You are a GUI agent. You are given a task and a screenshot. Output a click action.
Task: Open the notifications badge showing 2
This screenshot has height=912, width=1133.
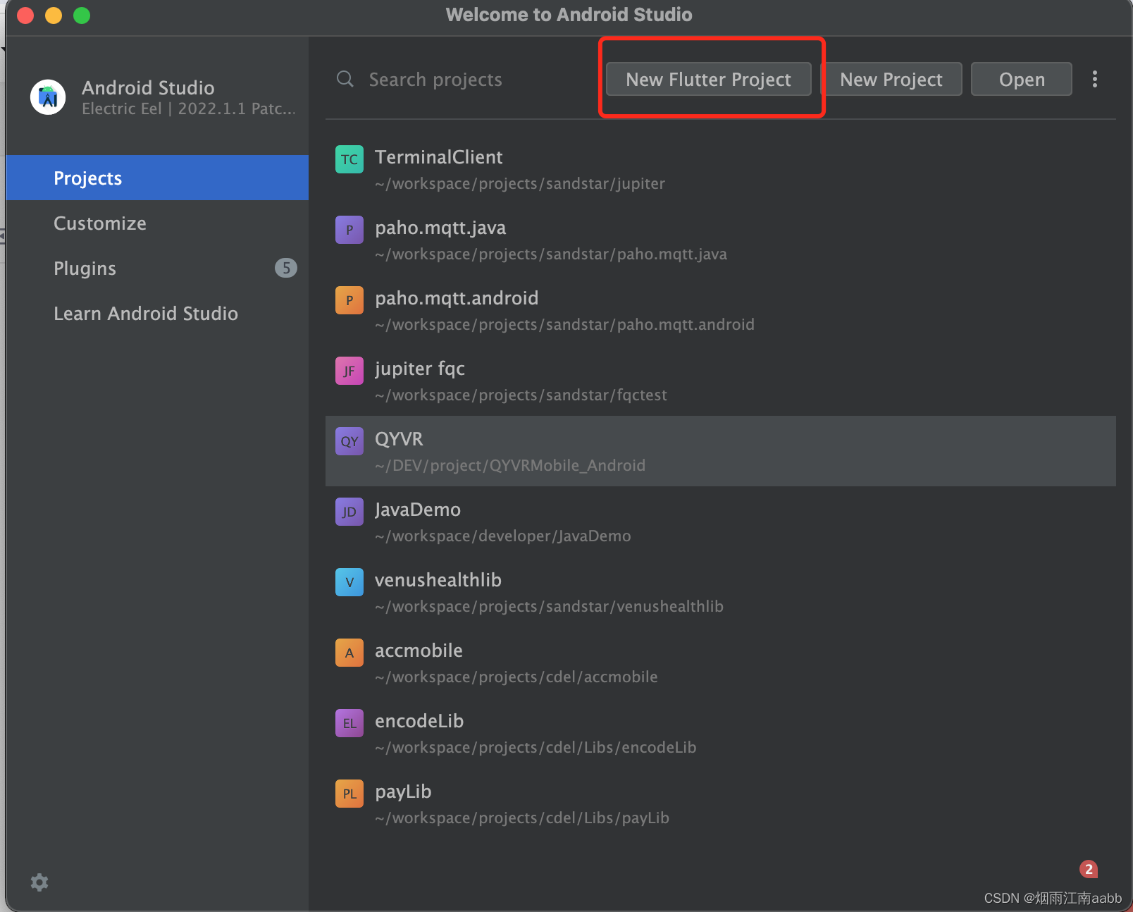click(x=1089, y=869)
